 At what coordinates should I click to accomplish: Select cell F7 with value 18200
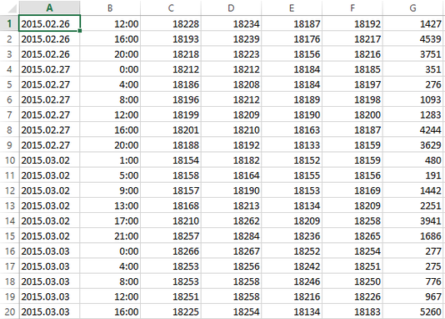(352, 114)
